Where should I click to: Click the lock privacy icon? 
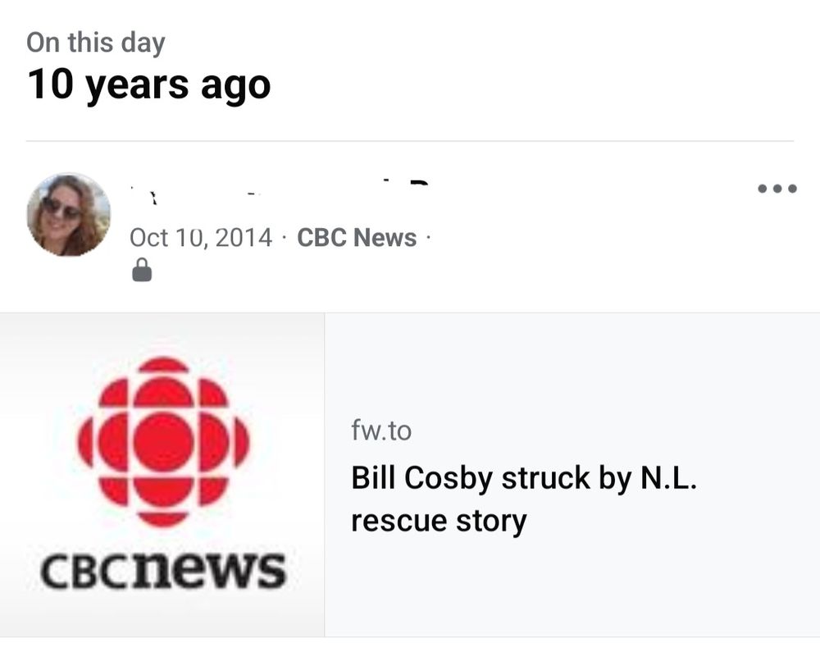[142, 270]
